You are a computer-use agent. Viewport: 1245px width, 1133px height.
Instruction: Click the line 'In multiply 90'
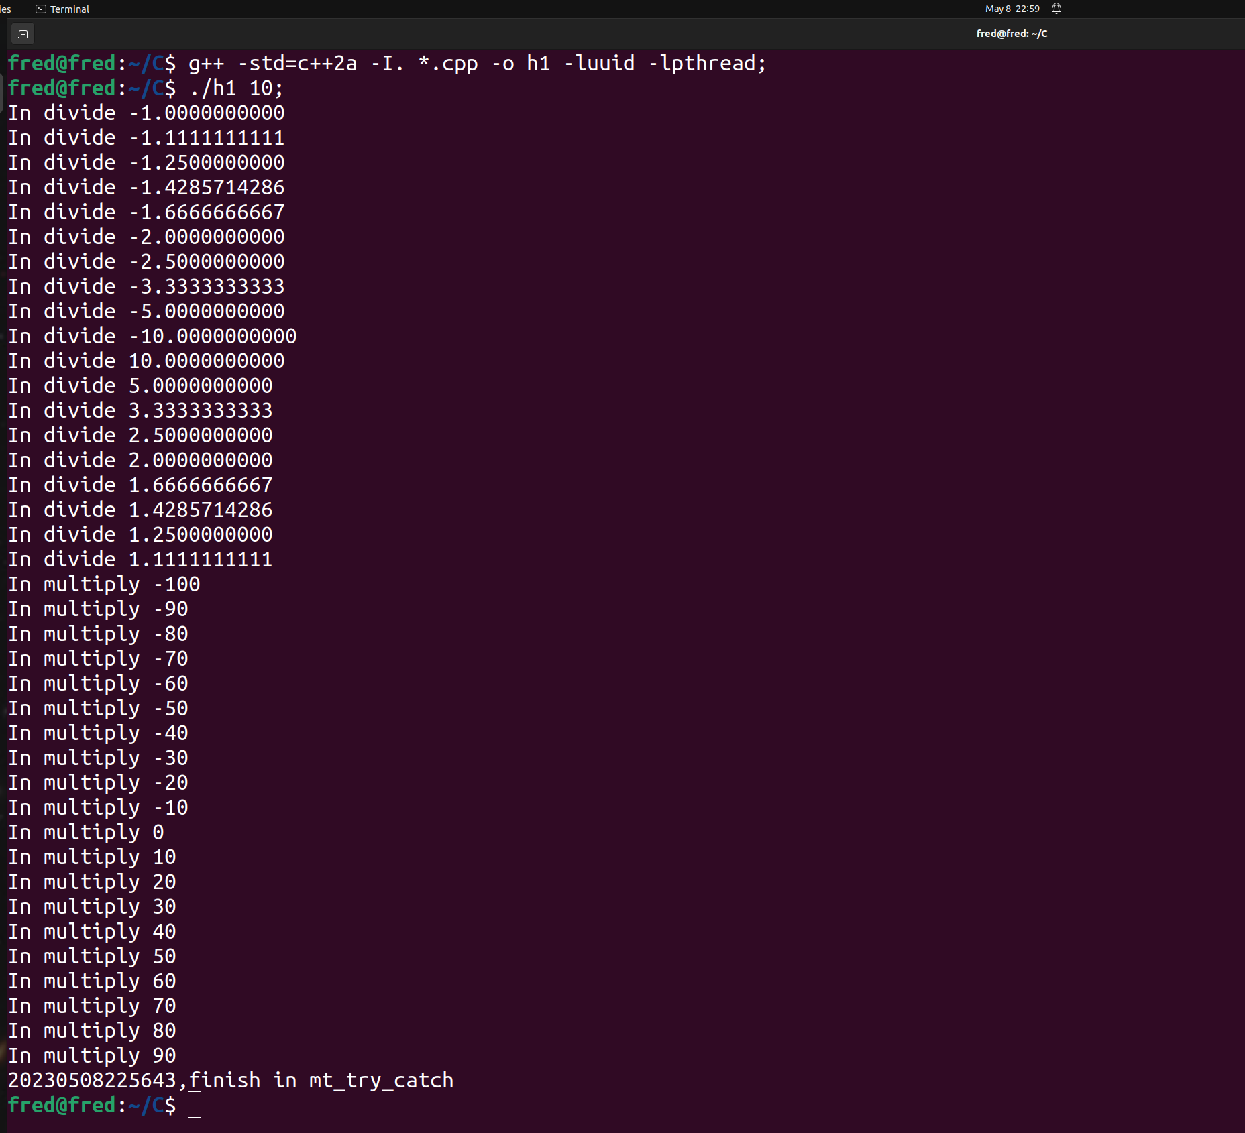tap(92, 1055)
